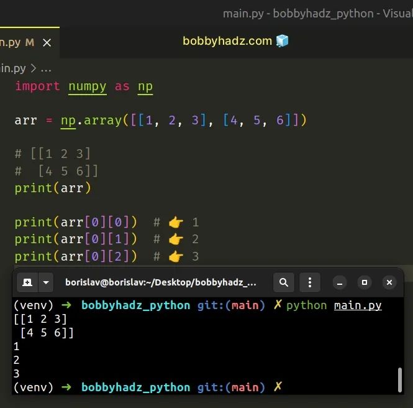
Task: Open a new terminal tab with the plus icon
Action: (27, 282)
